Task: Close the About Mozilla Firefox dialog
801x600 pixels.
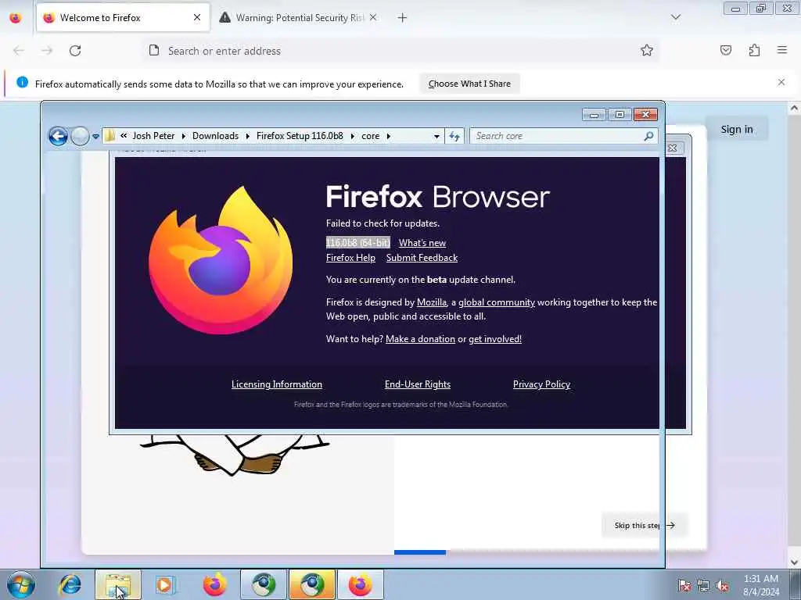Action: [673, 148]
